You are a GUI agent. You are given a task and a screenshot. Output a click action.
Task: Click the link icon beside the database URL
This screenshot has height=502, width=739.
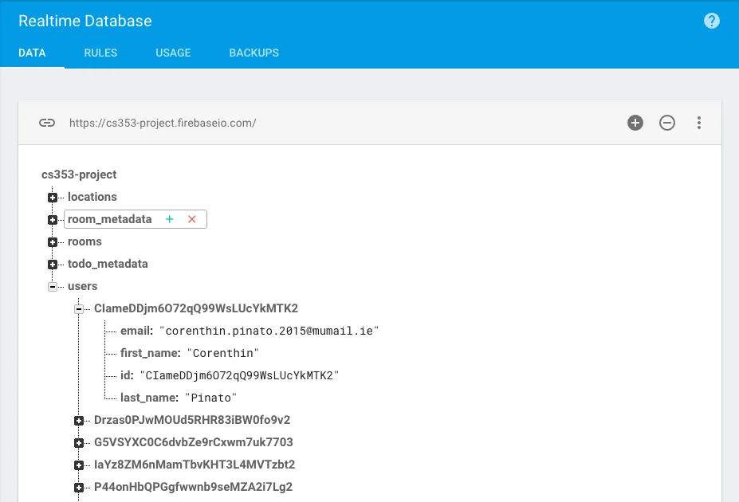(x=47, y=123)
